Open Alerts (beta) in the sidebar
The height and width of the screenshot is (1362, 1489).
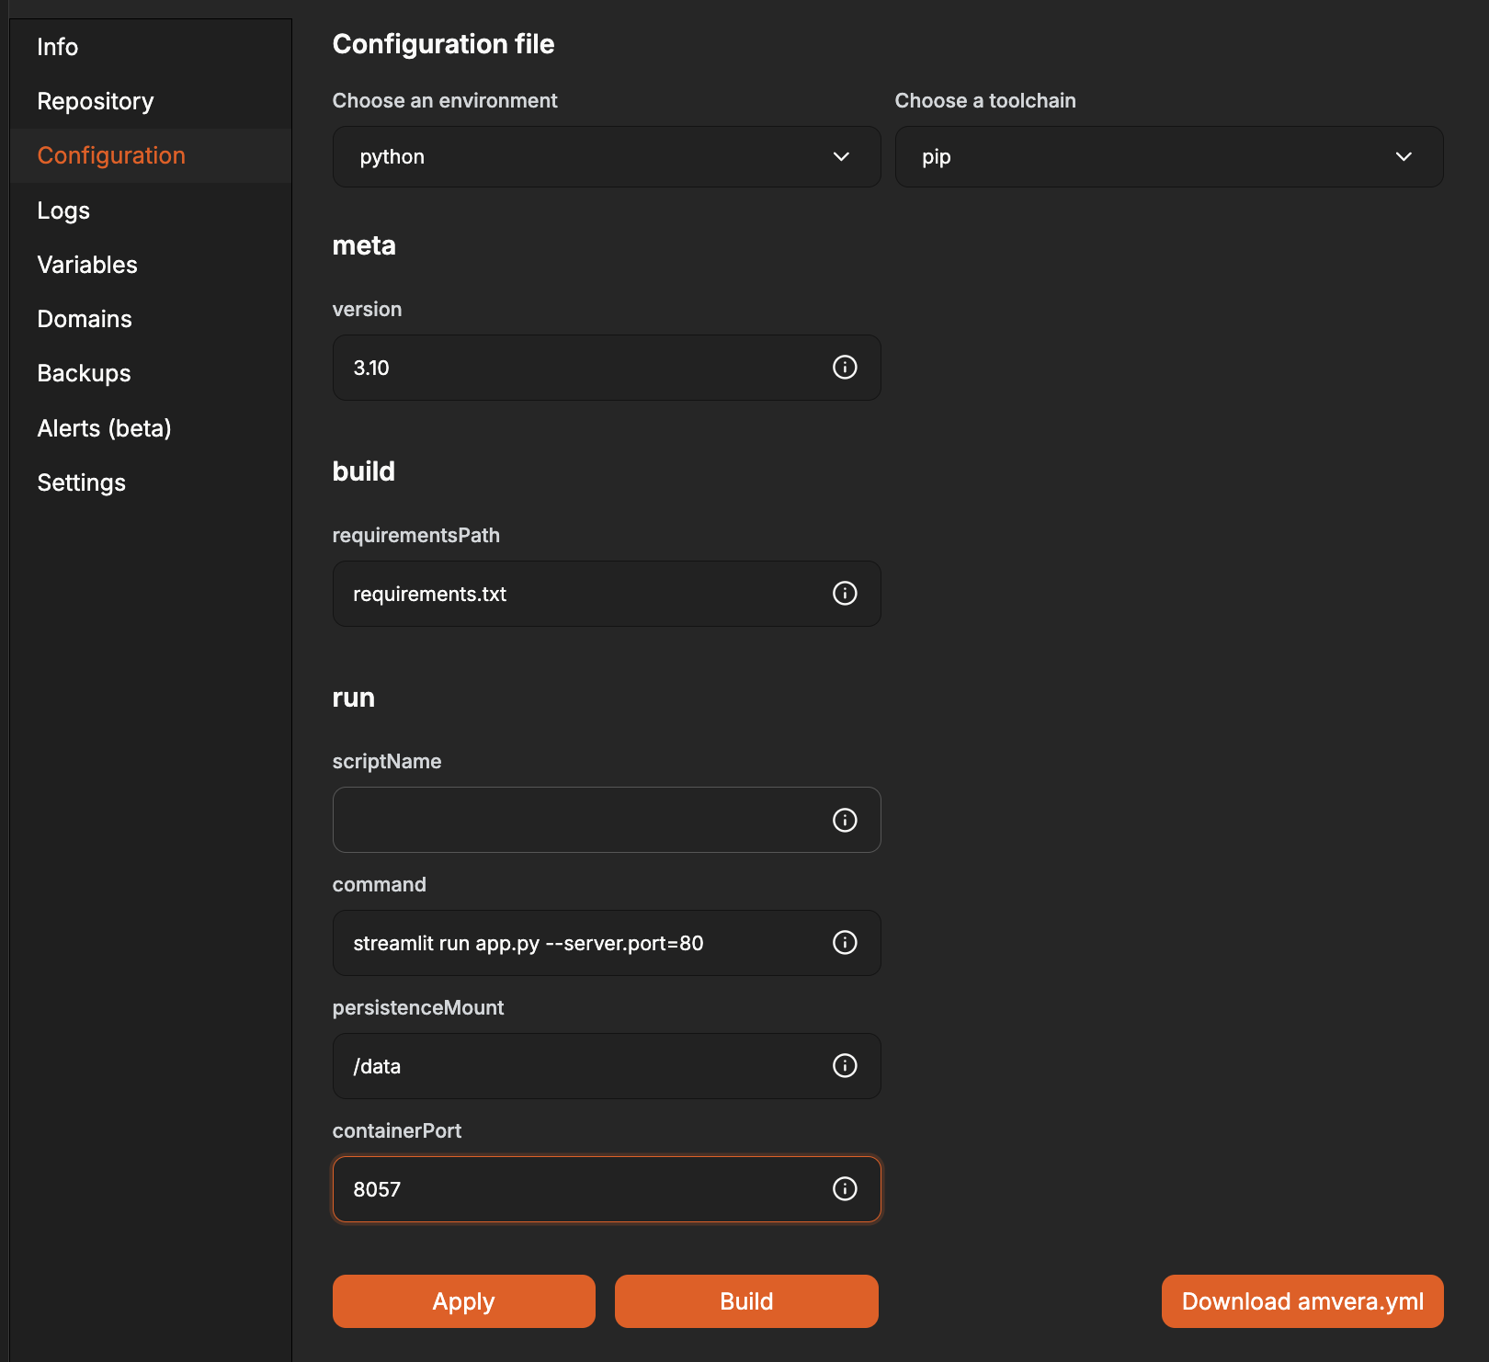click(x=151, y=428)
